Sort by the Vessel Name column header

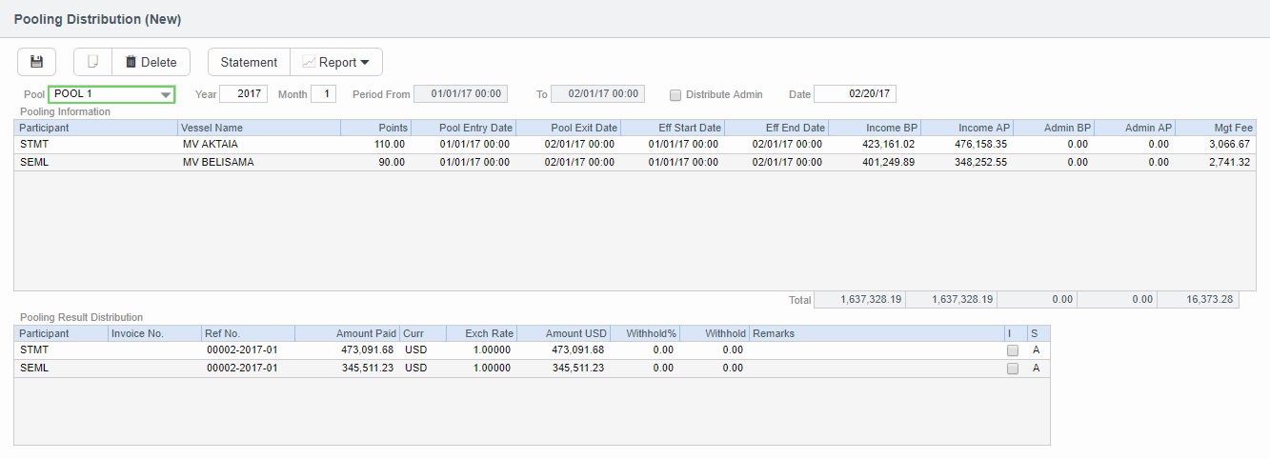[258, 128]
